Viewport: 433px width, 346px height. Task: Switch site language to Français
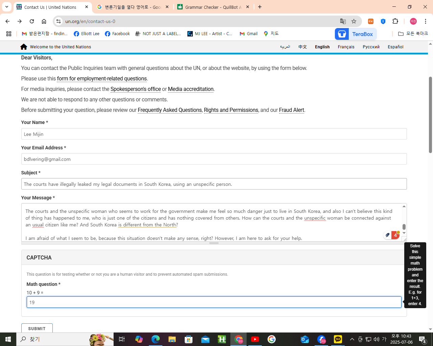(346, 47)
